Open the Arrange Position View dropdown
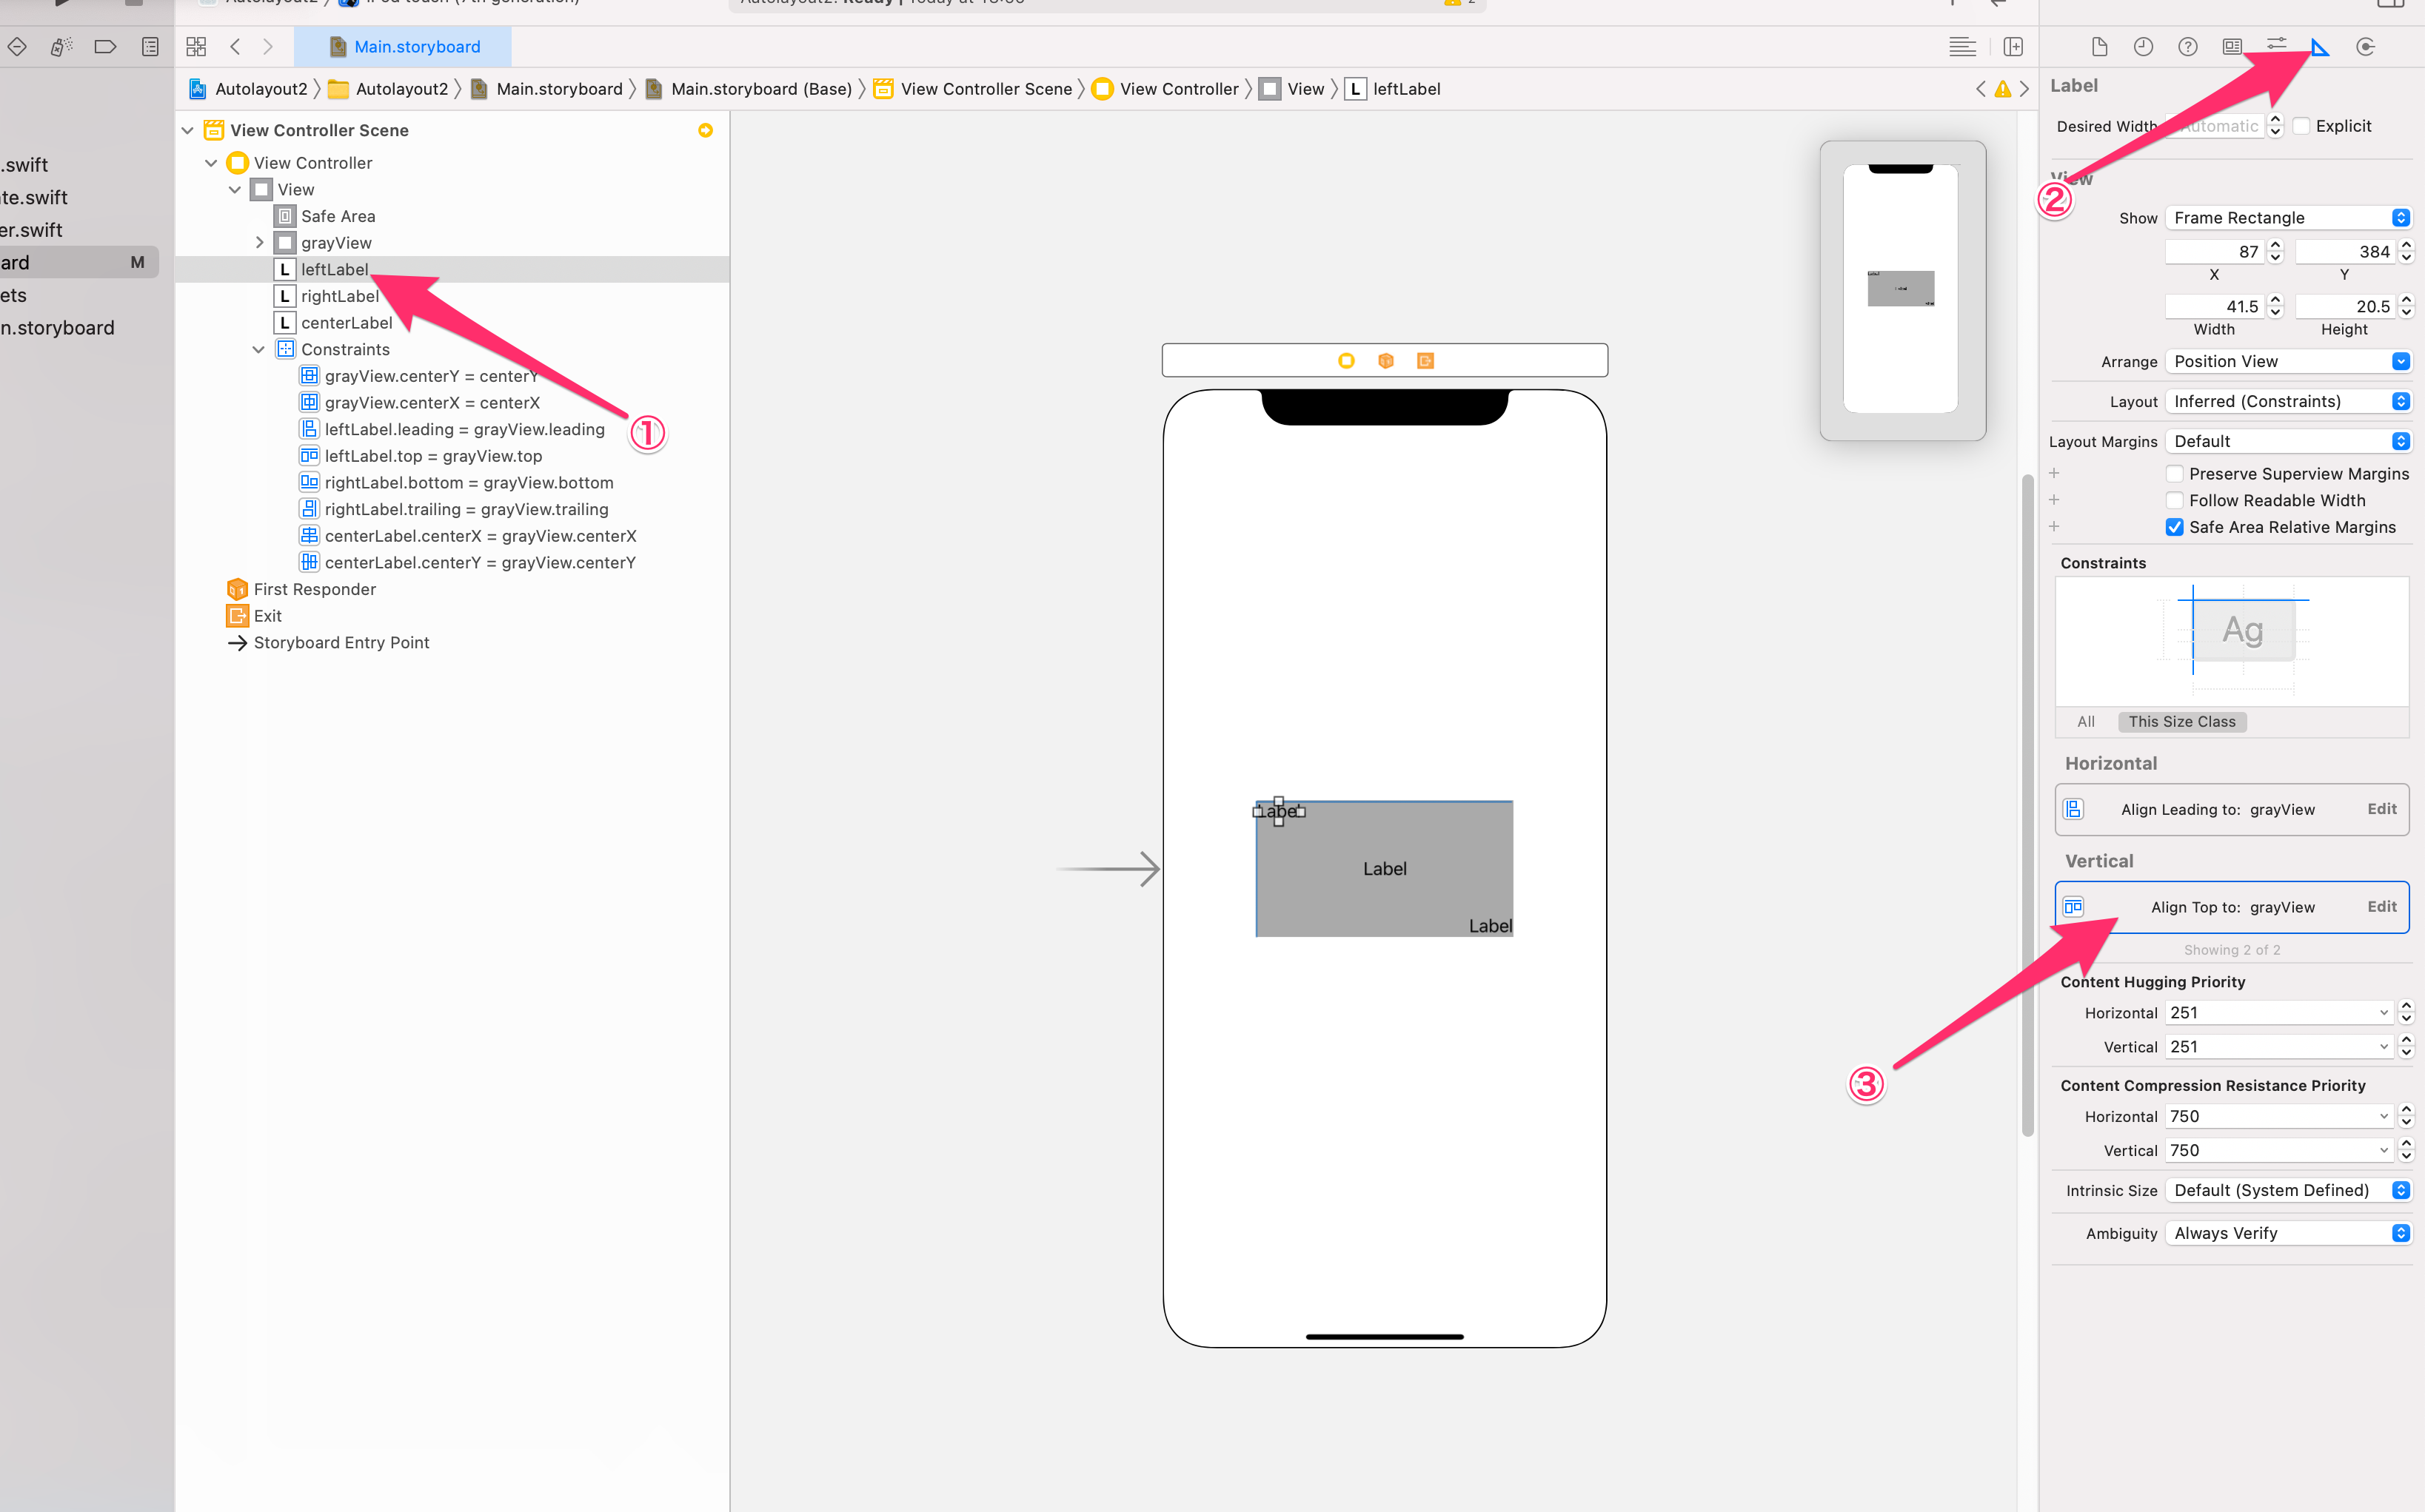The image size is (2425, 1512). click(x=2287, y=361)
